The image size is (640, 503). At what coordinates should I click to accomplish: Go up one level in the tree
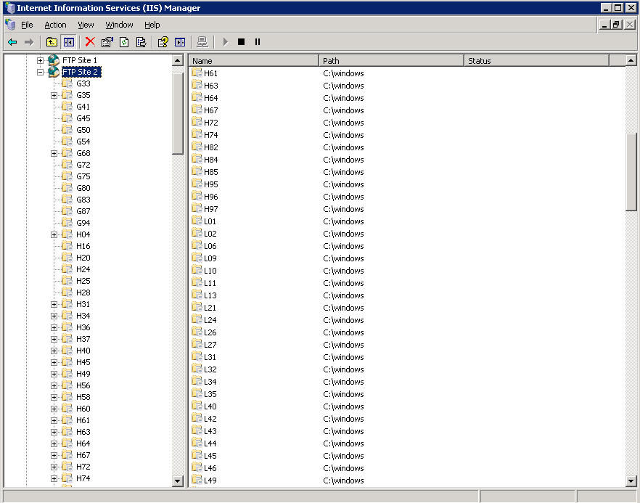[x=52, y=42]
